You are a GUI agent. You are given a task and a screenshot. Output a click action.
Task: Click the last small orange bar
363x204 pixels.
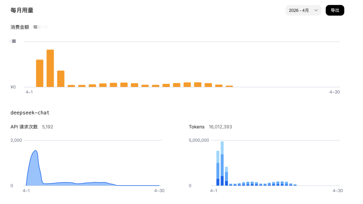(x=229, y=86)
